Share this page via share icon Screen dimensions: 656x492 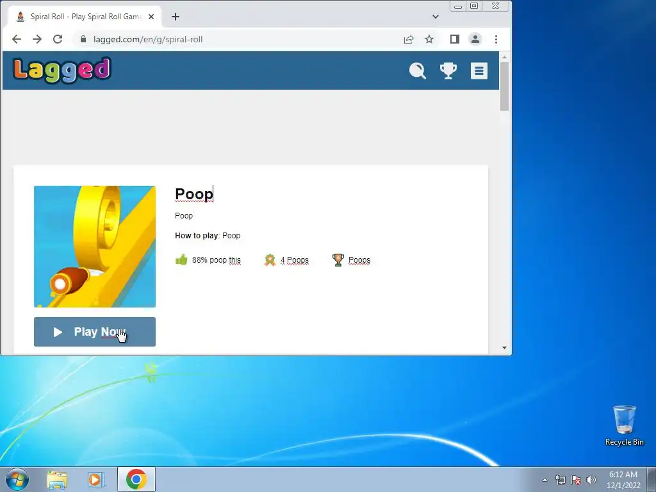tap(409, 39)
